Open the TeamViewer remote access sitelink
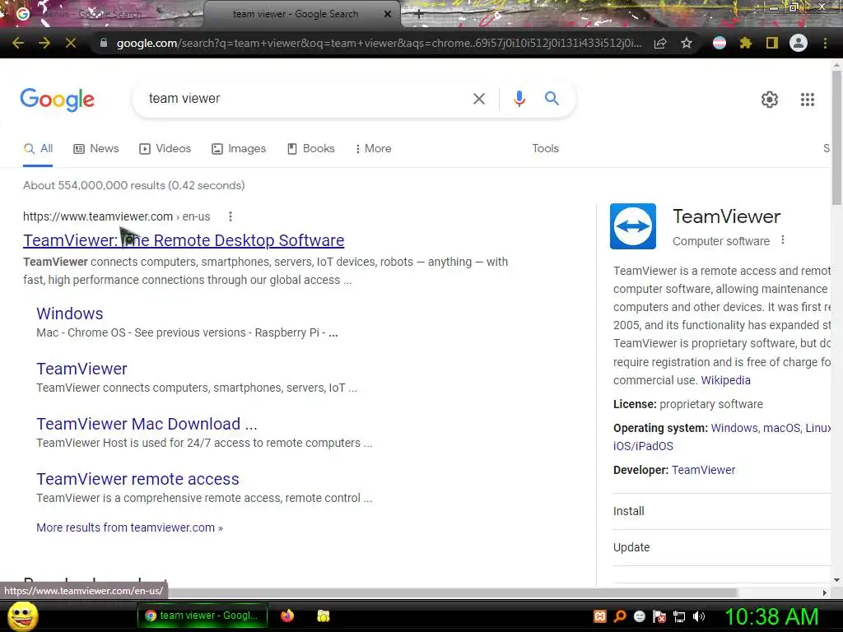843x632 pixels. point(137,480)
